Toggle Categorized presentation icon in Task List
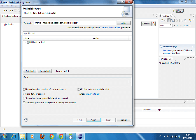 pos(169,20)
